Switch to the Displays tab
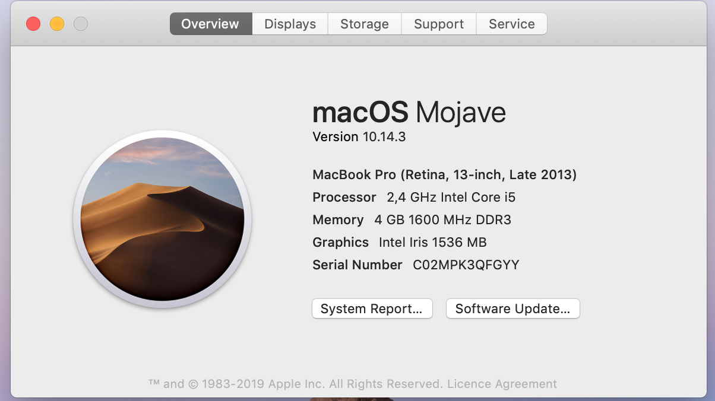715x401 pixels. 290,24
